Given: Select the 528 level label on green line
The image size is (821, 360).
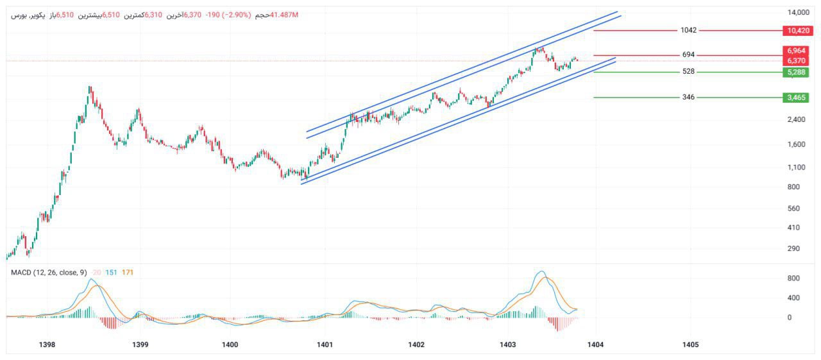Looking at the screenshot, I should 689,72.
